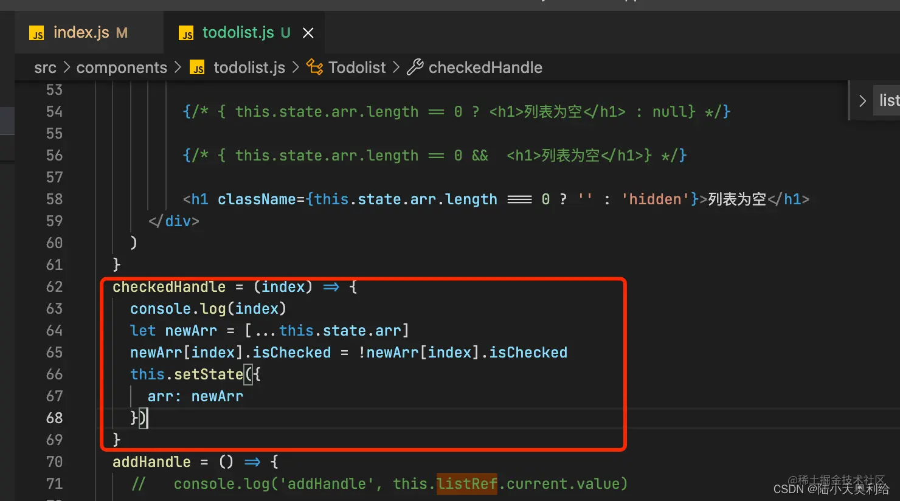Click line number 62 in the gutter
The image size is (900, 501).
coord(54,286)
